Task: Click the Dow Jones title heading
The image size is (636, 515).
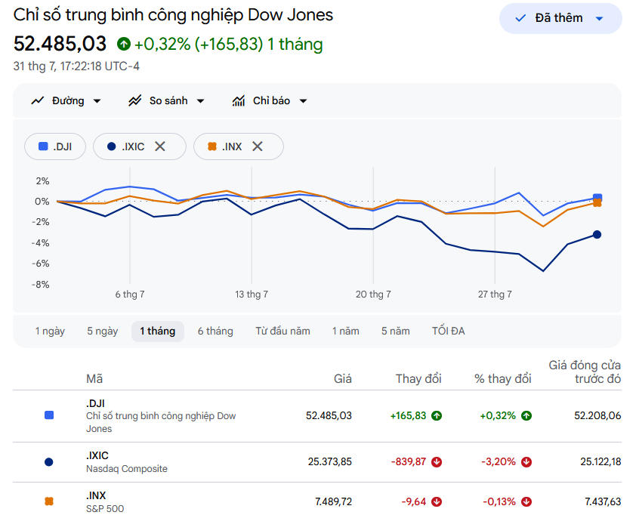Action: [x=173, y=15]
